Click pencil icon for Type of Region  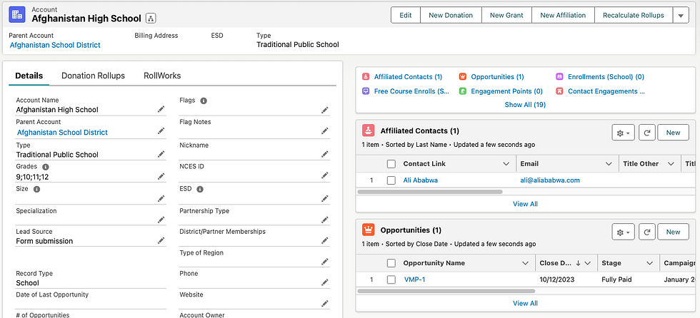(325, 262)
